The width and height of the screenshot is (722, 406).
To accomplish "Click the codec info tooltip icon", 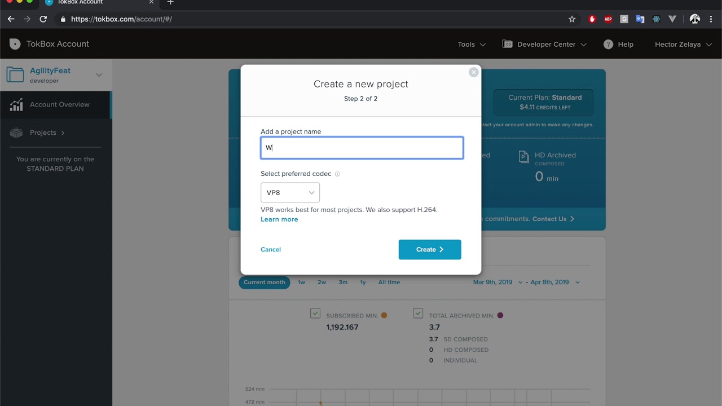I will (x=337, y=174).
